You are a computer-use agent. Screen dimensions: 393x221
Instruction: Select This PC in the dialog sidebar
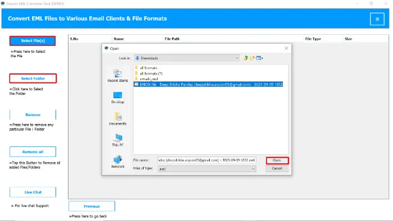[x=117, y=140]
